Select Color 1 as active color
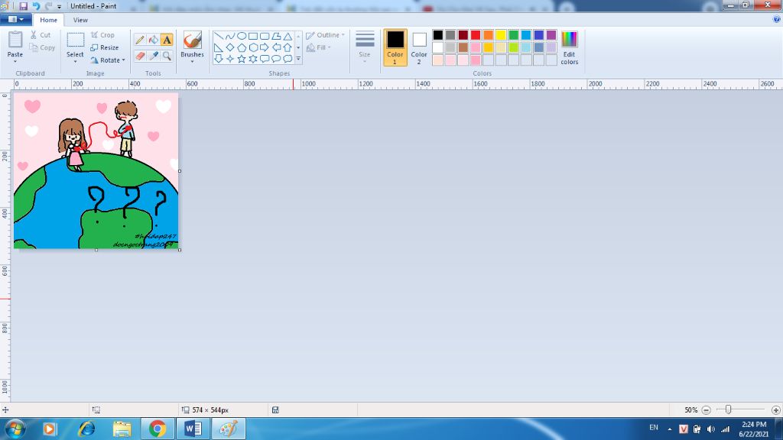The image size is (783, 440). tap(395, 47)
